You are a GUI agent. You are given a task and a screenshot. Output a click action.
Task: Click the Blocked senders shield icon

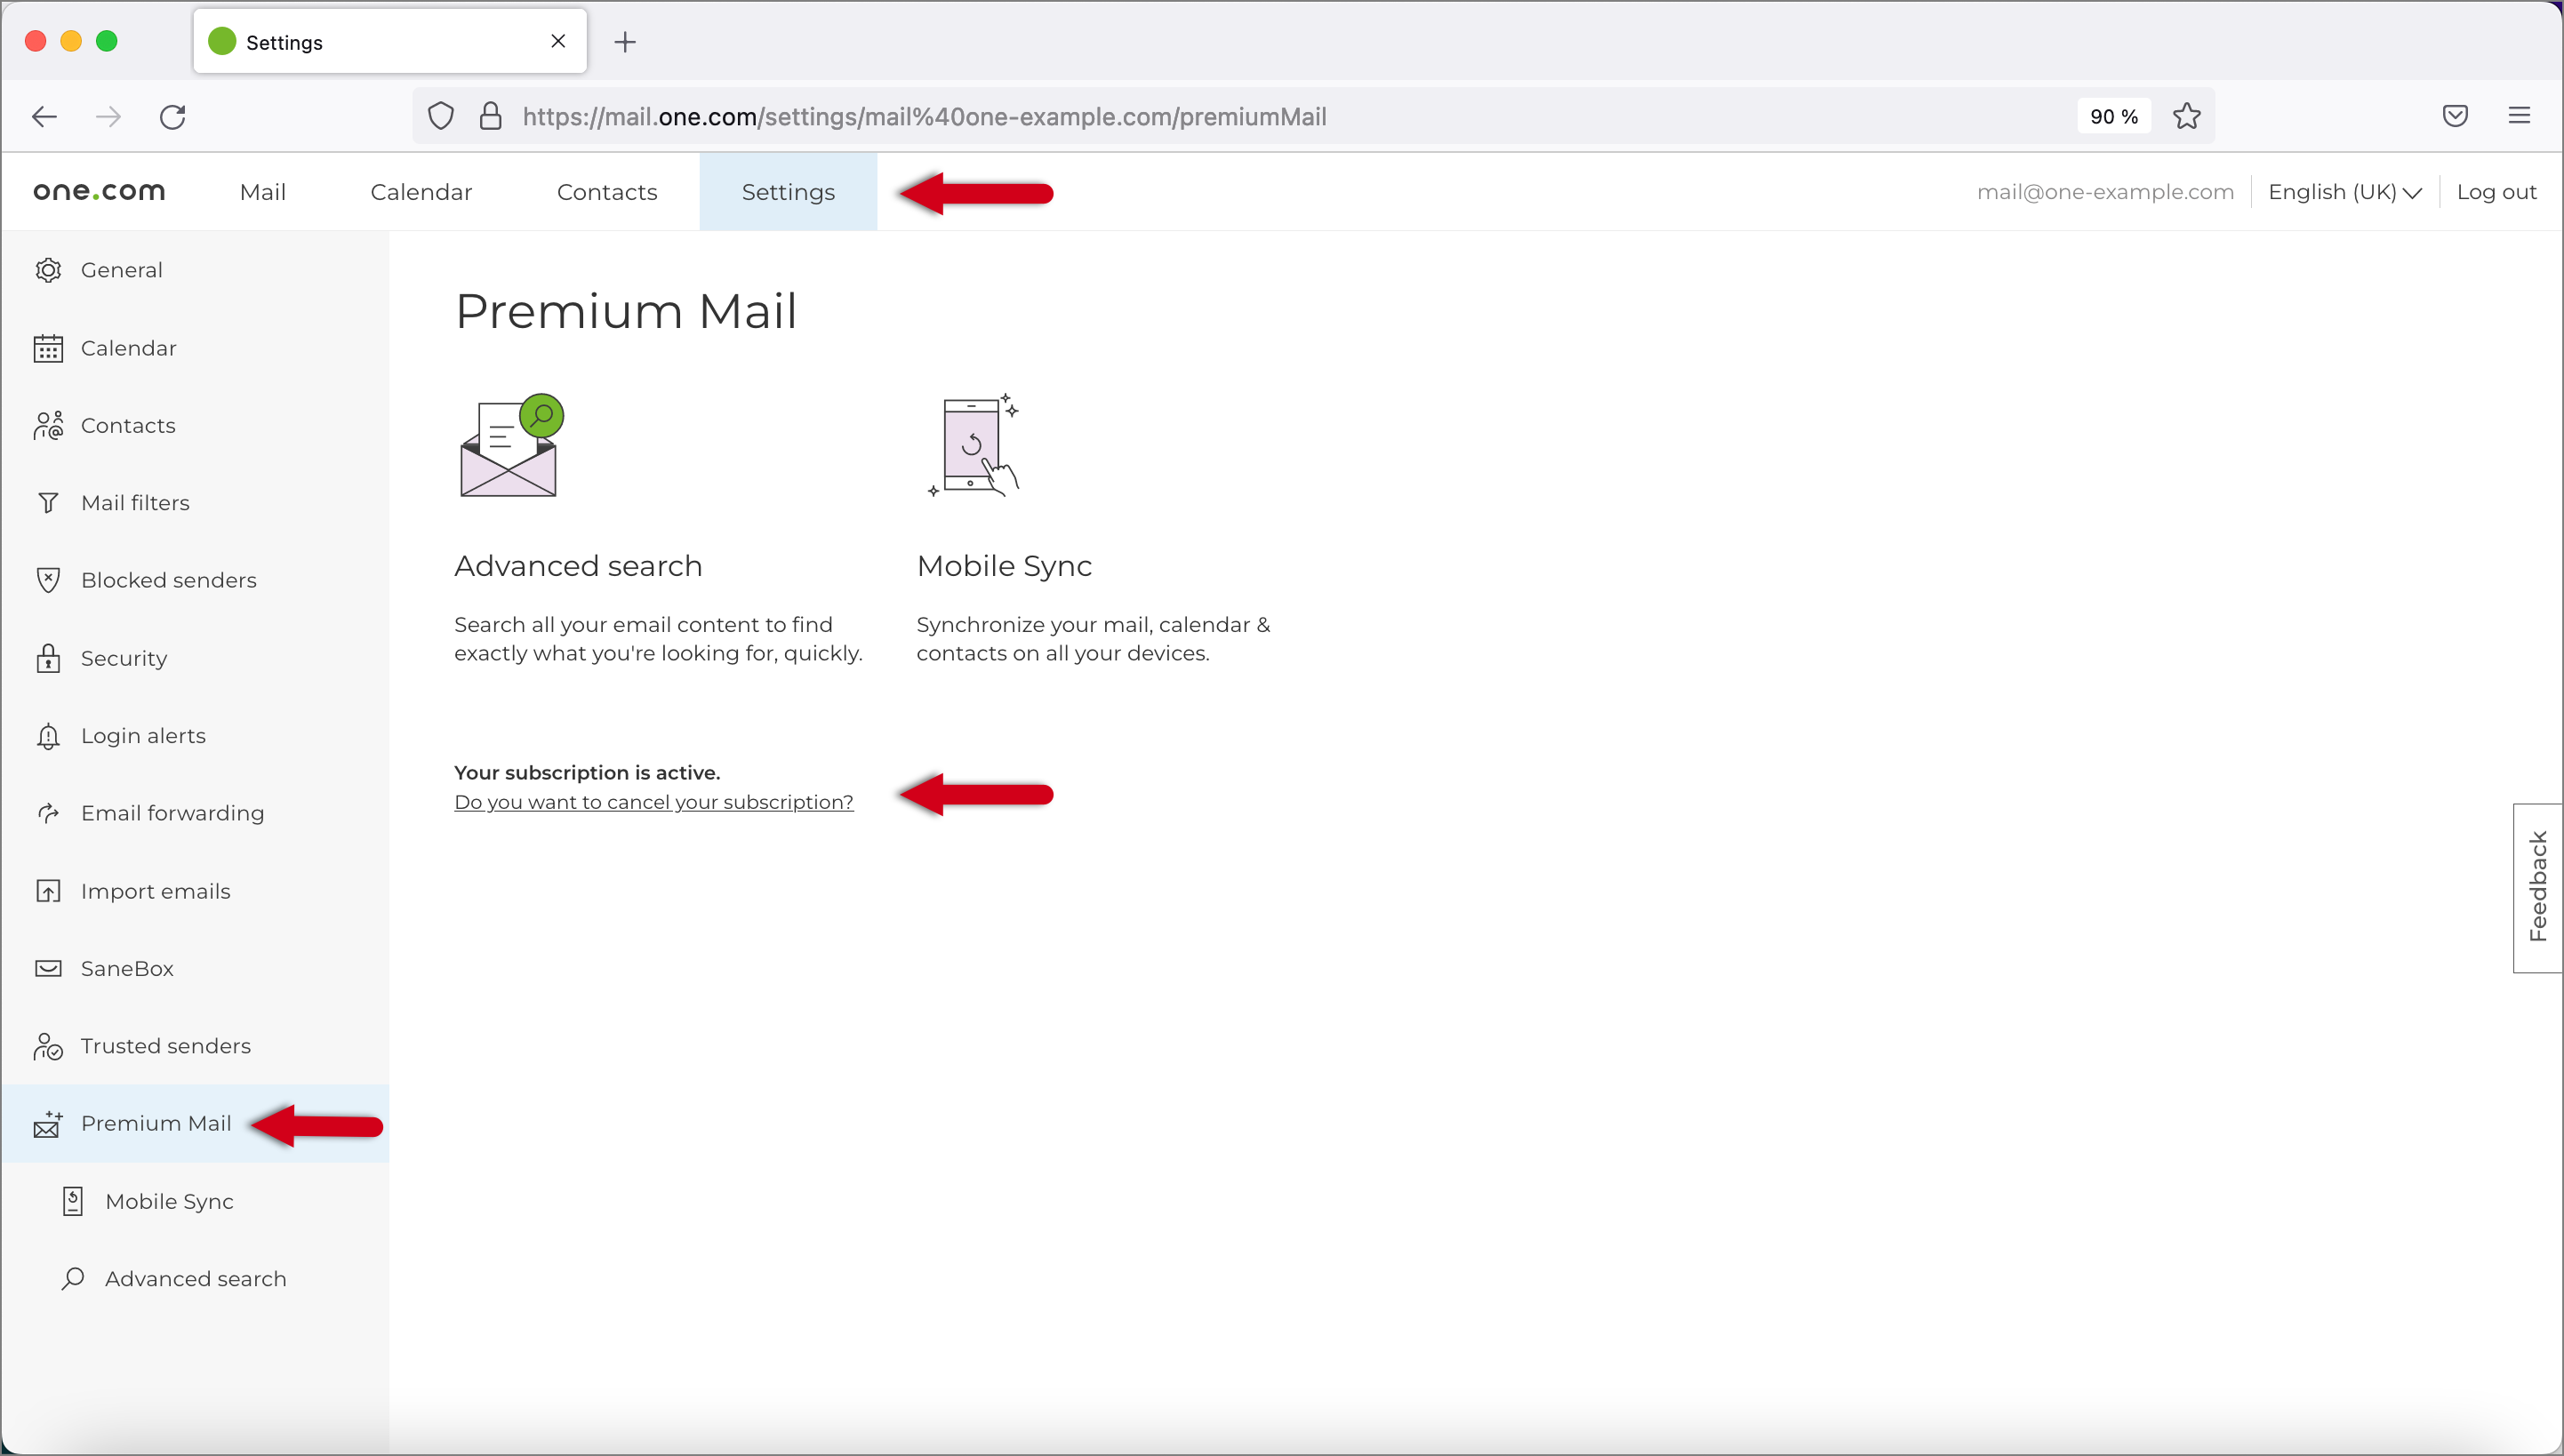[x=48, y=580]
